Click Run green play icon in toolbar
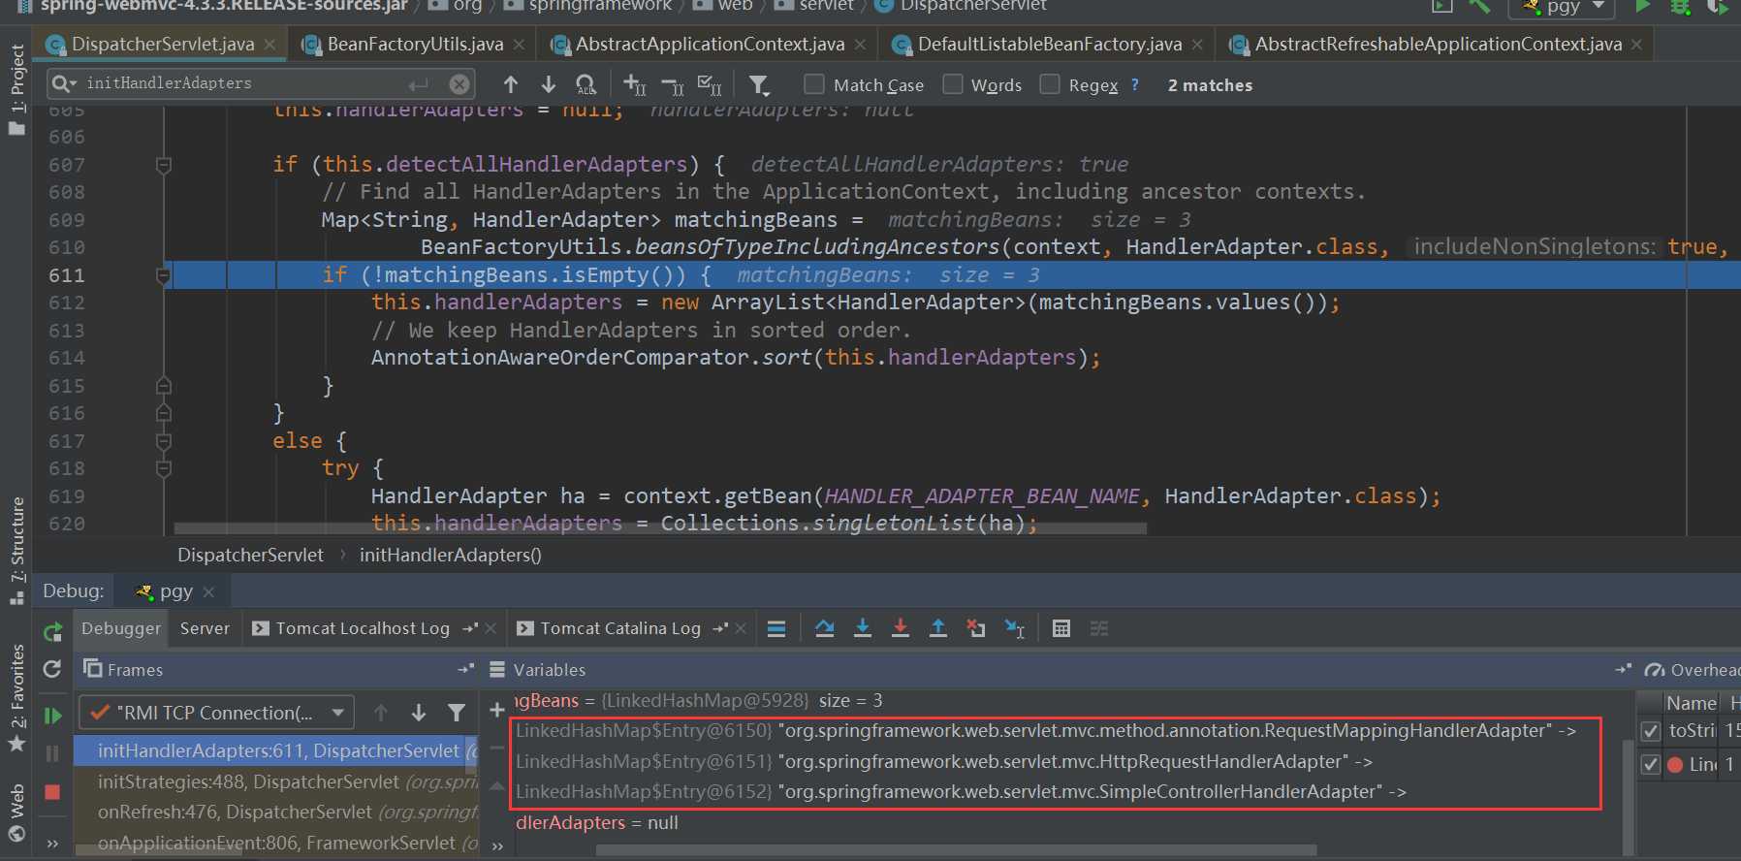The image size is (1741, 861). (x=1642, y=6)
